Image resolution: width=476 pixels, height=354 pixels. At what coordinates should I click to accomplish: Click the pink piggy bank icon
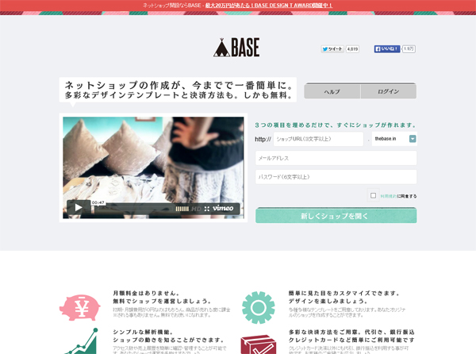pos(79,306)
